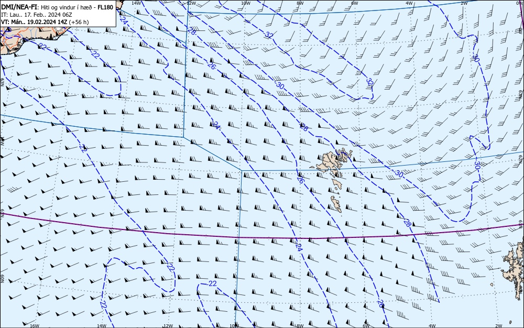This screenshot has height=328, width=524.
Task: Click the '24' isotherm label below the purple line
Action: (299, 247)
